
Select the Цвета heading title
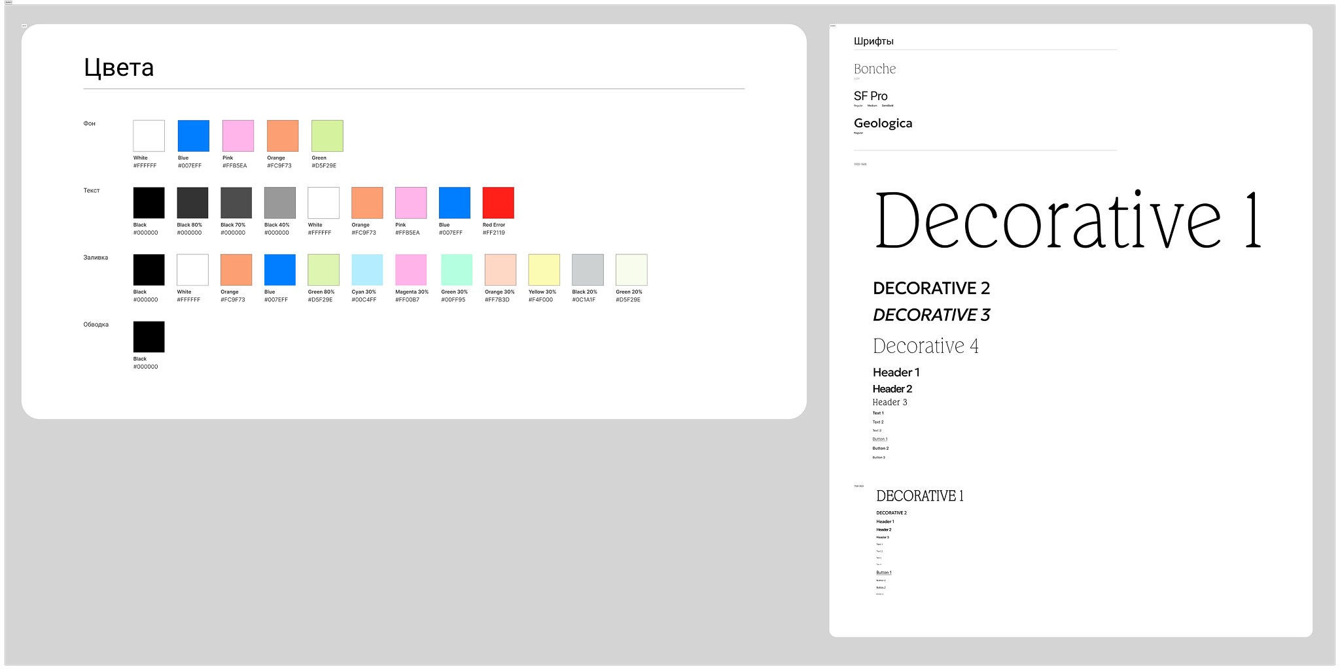[x=119, y=68]
